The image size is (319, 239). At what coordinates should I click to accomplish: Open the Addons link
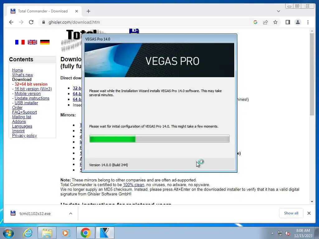click(x=19, y=122)
